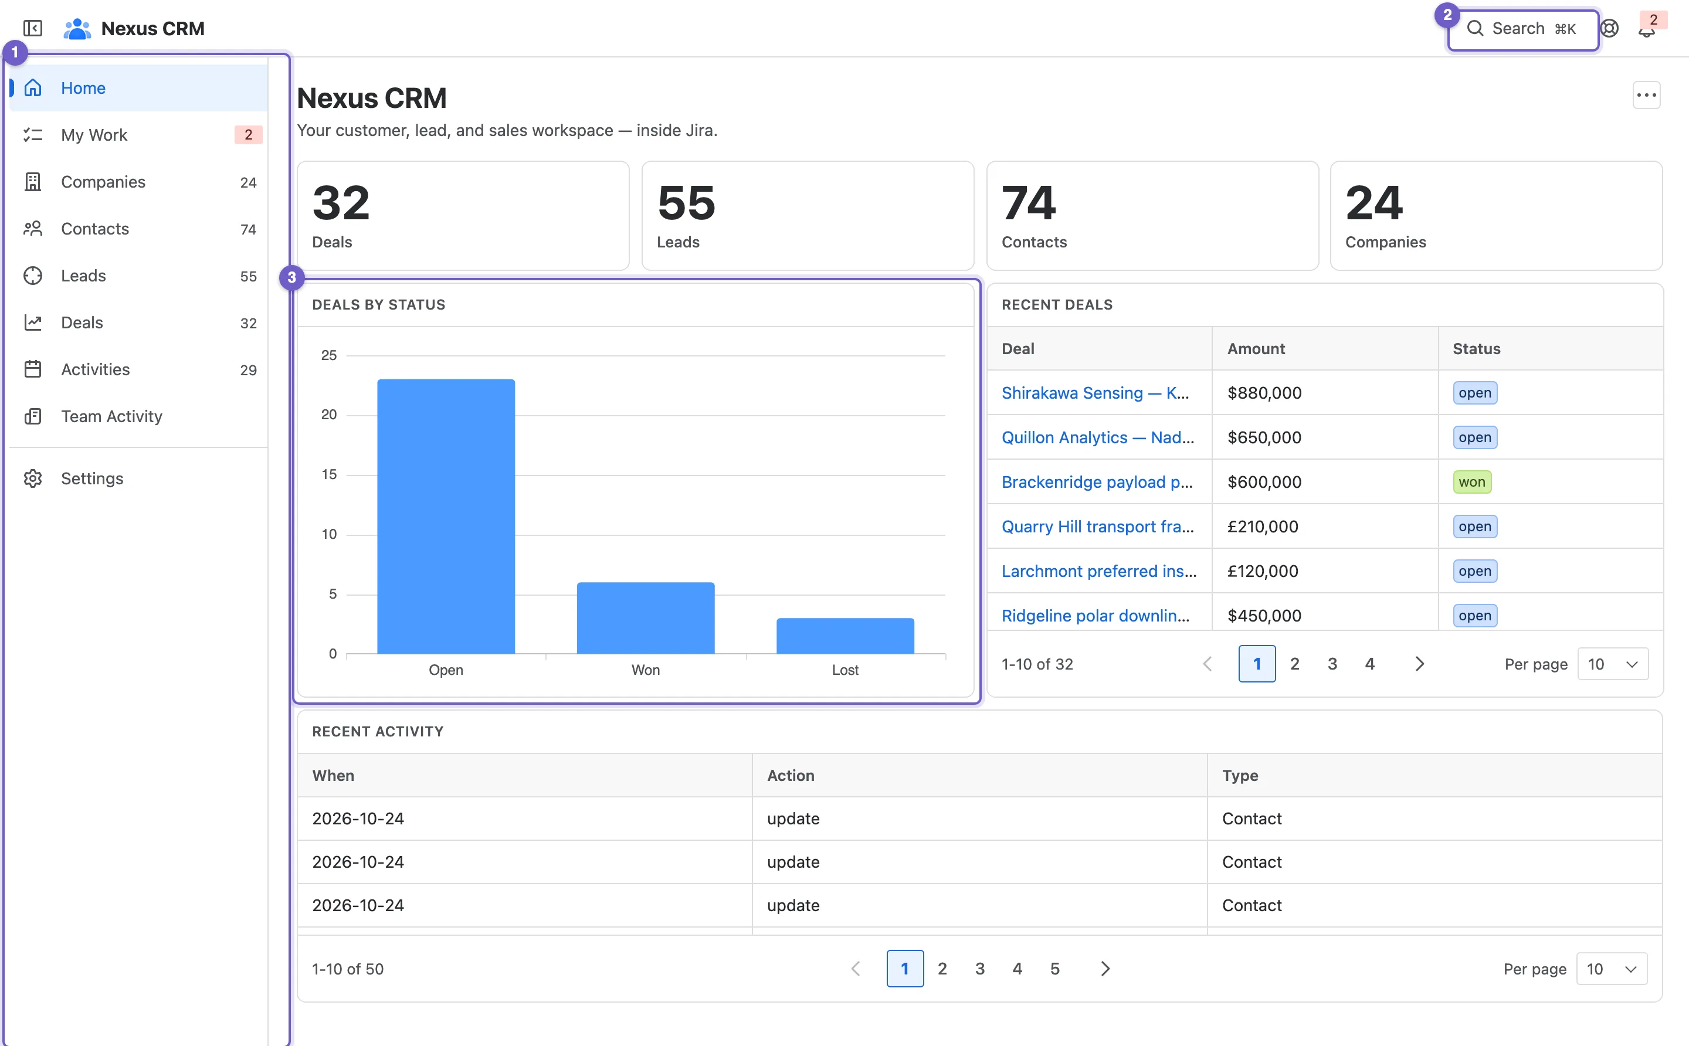Open the notifications bell
Image resolution: width=1689 pixels, height=1046 pixels.
1647,30
